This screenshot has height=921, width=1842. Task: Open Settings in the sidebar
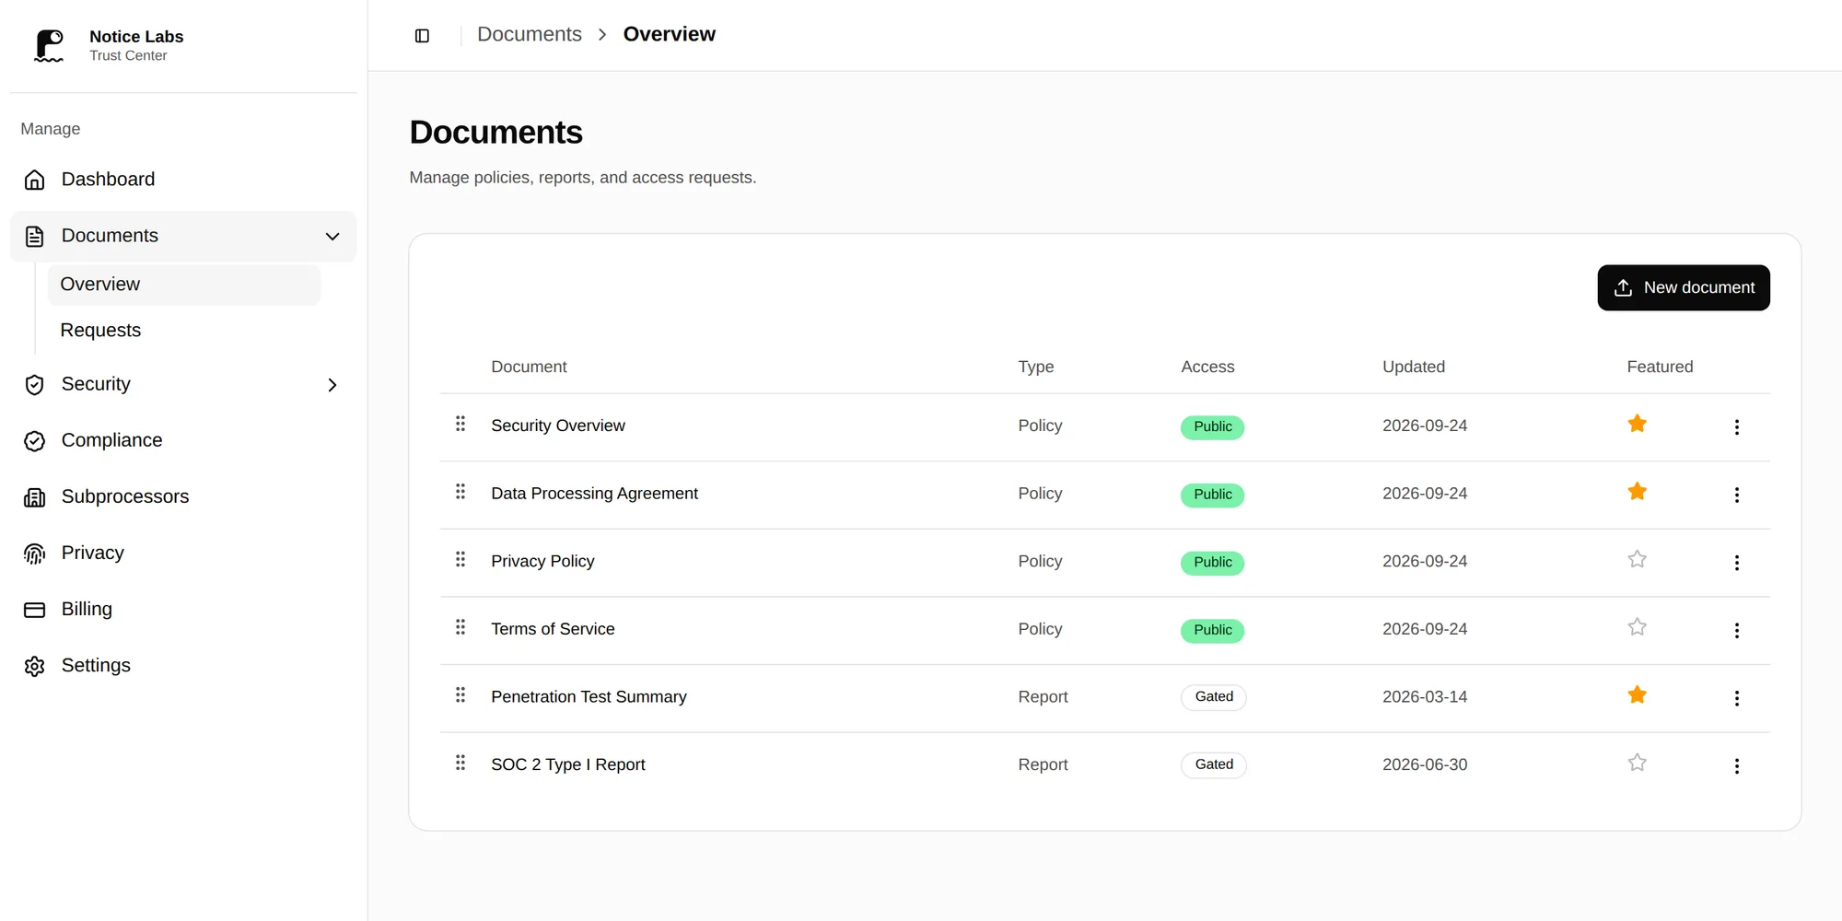183,666
